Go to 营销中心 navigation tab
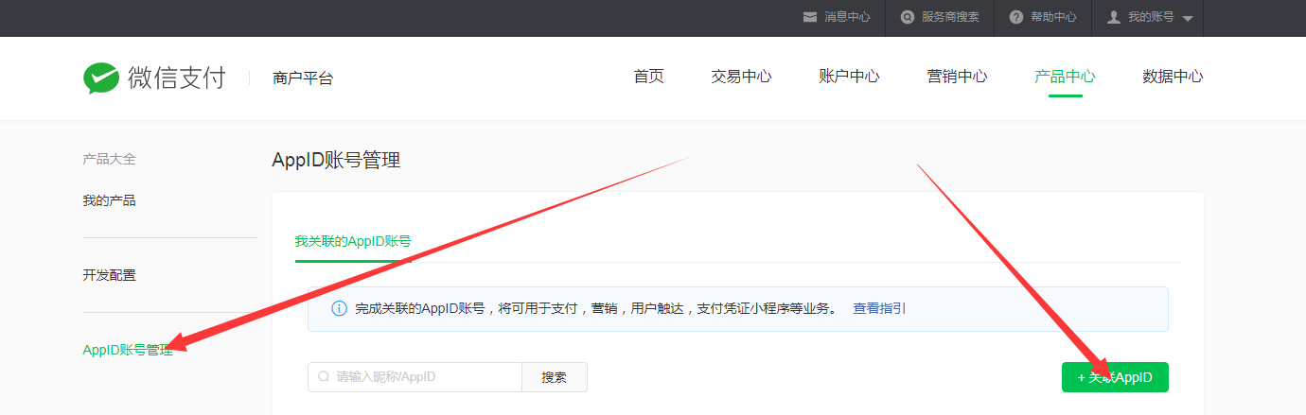 click(957, 77)
